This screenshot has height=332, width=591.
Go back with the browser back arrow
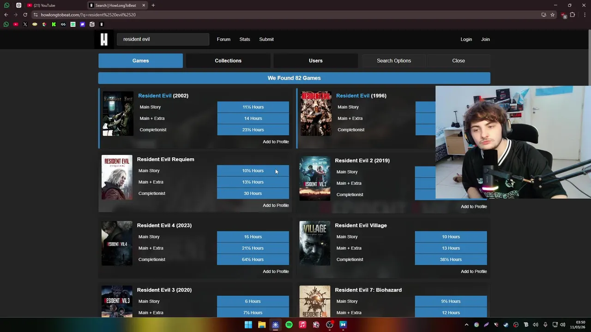[6, 15]
